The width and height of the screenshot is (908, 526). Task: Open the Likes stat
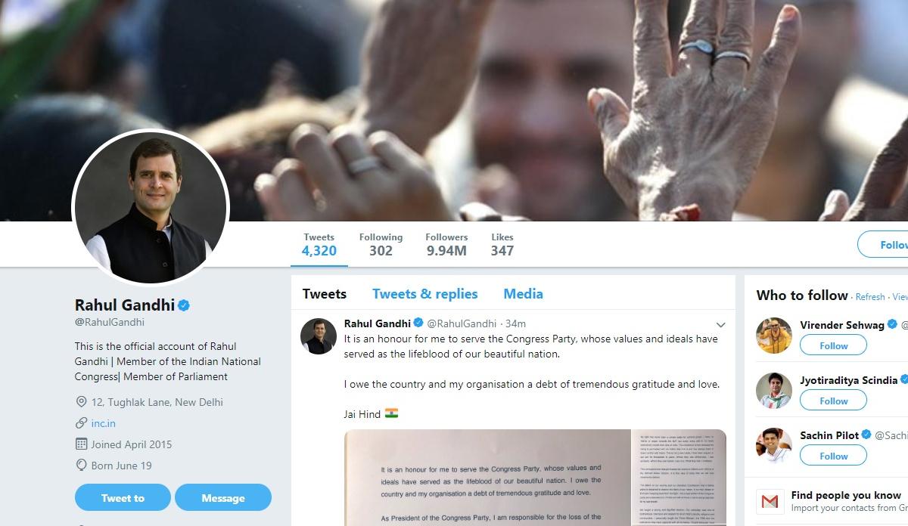pos(502,244)
